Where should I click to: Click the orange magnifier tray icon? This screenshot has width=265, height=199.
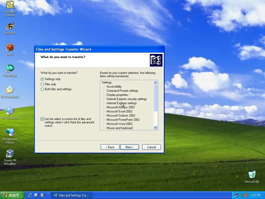(246, 195)
